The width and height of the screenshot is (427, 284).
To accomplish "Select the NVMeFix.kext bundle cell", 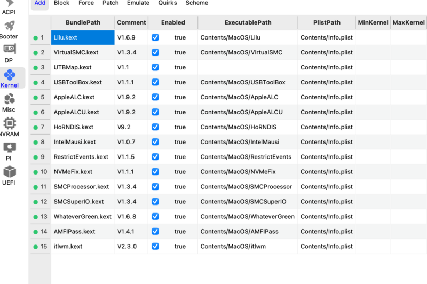I will click(83, 172).
